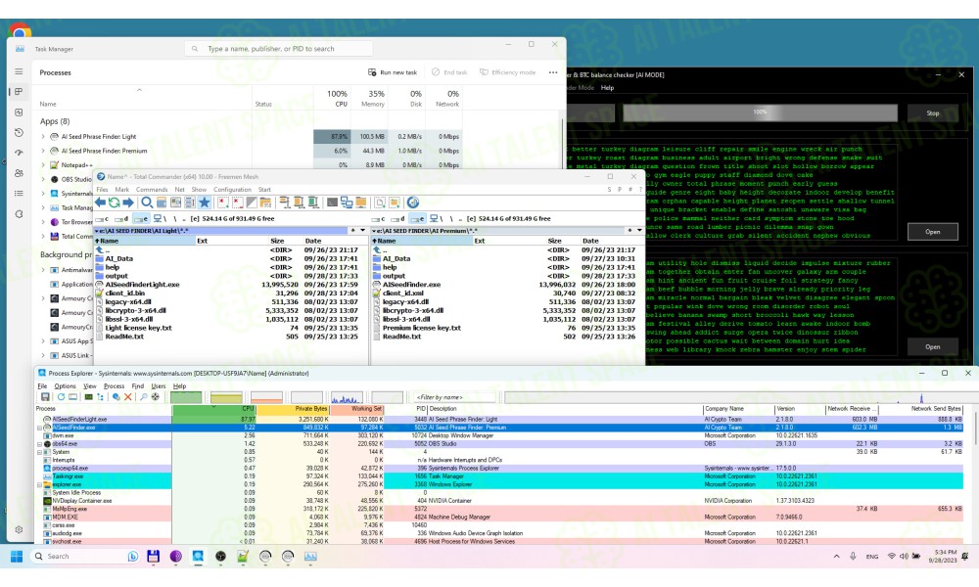Open Task Manager's settings gear icon
The height and width of the screenshot is (587, 979).
(19, 529)
